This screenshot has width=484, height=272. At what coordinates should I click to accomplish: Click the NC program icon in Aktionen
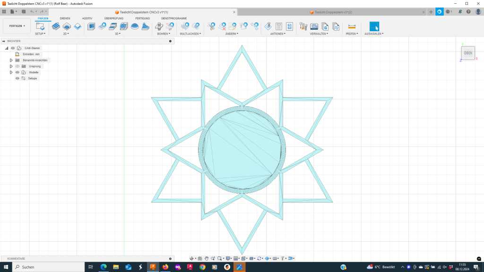289,26
